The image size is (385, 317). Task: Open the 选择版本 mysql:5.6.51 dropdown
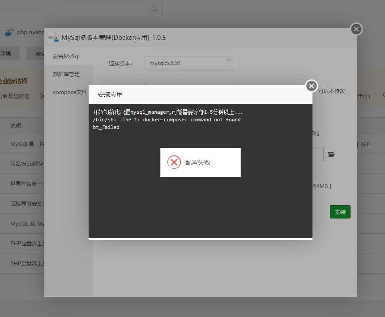pyautogui.click(x=189, y=63)
